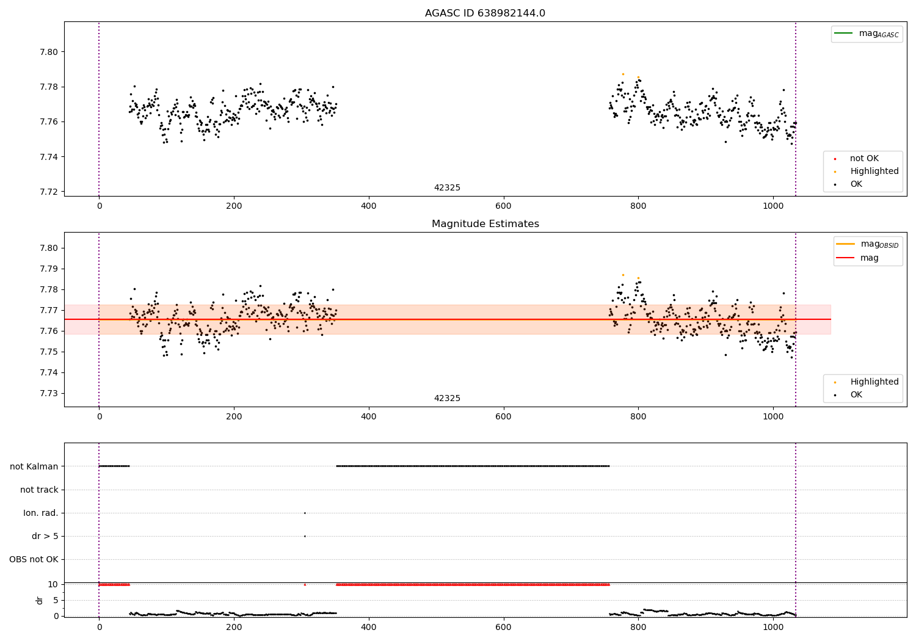Click the '800' x-tick under the bottom panel
The height and width of the screenshot is (641, 916).
[x=638, y=627]
